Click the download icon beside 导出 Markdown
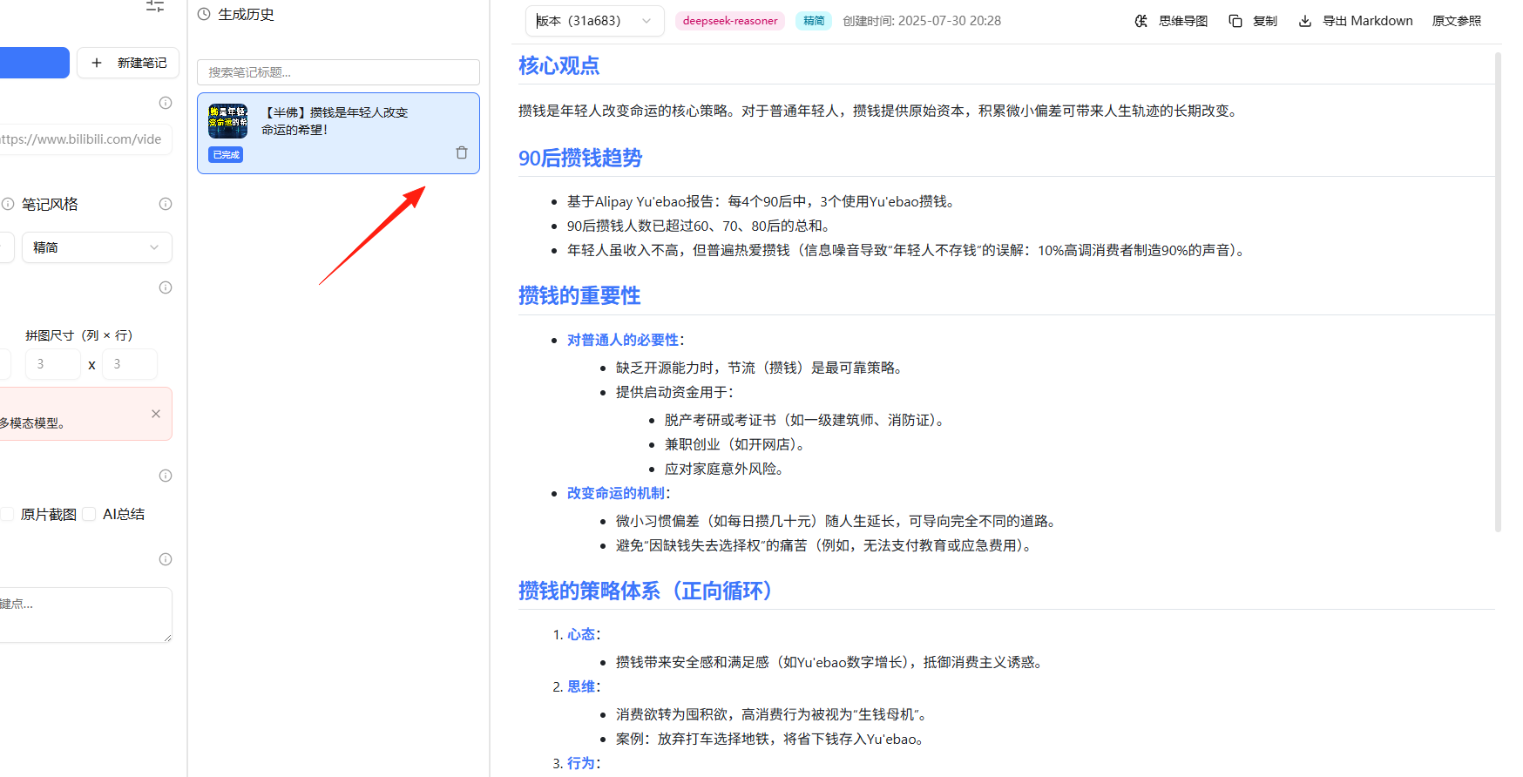1523x777 pixels. pyautogui.click(x=1305, y=21)
